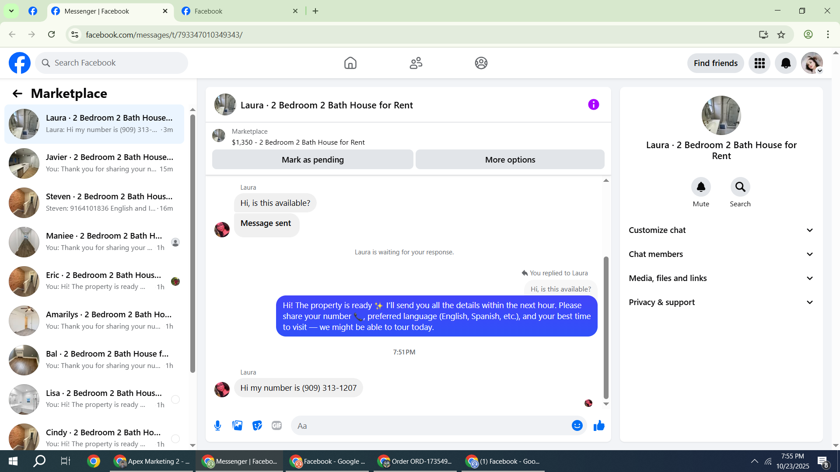Click the voice clip microphone icon
Image resolution: width=840 pixels, height=472 pixels.
tap(217, 426)
